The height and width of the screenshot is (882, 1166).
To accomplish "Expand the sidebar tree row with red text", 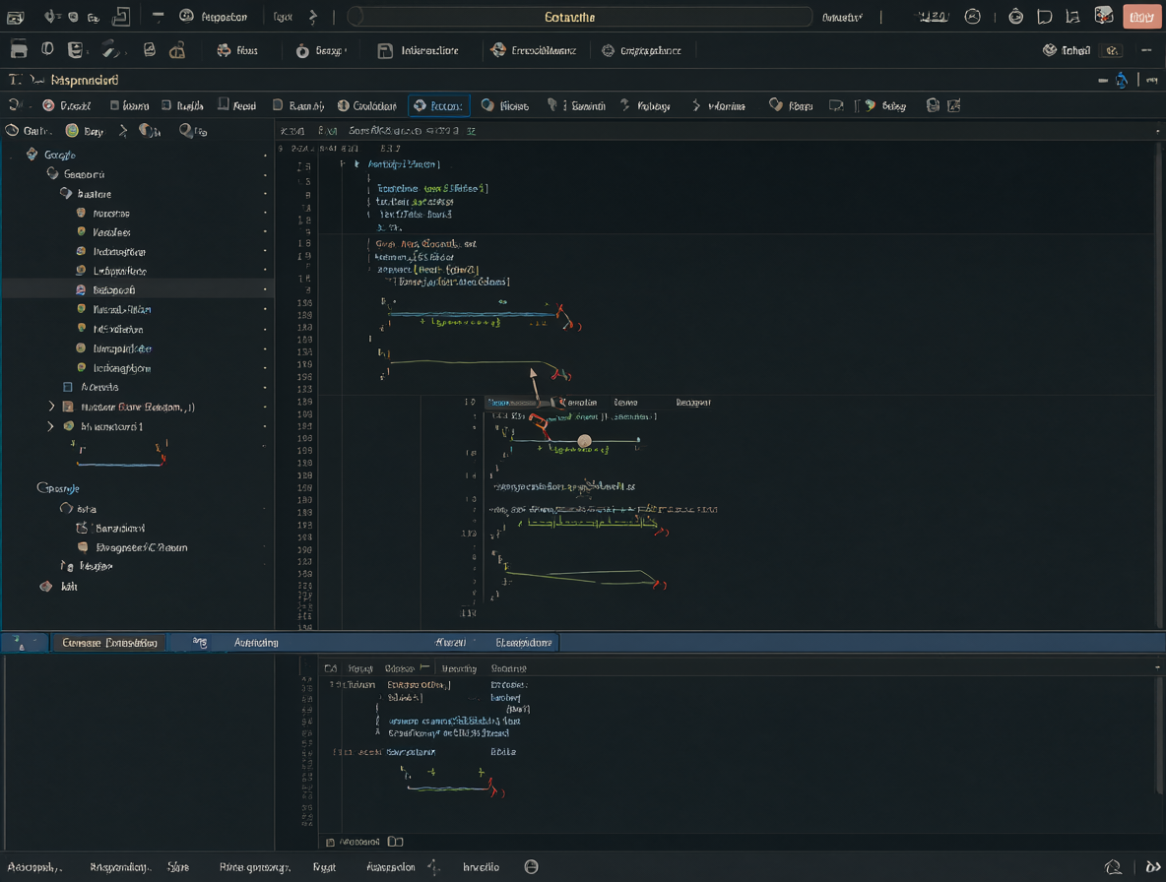I will 50,407.
